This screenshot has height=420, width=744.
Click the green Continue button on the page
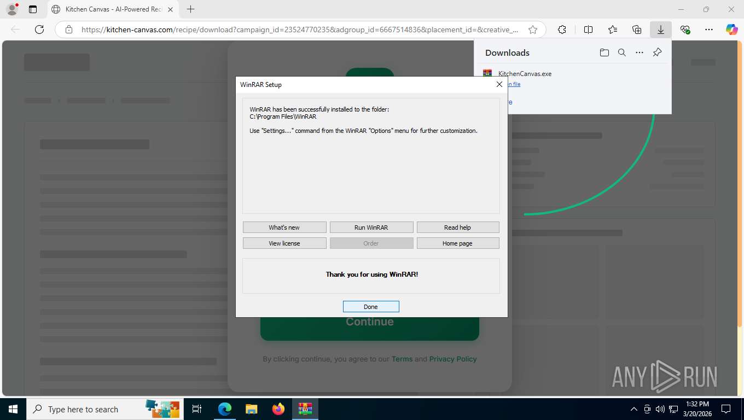click(370, 322)
